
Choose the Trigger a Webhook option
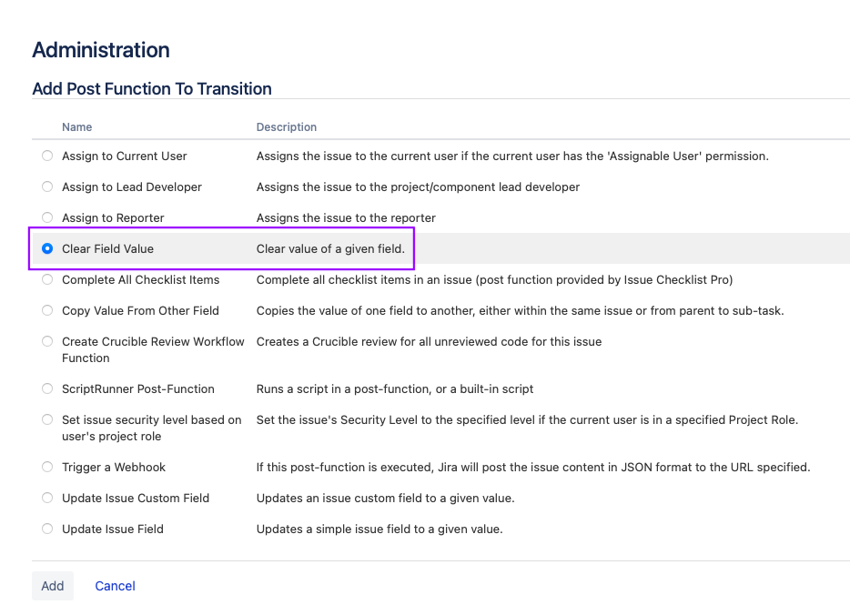coord(47,468)
